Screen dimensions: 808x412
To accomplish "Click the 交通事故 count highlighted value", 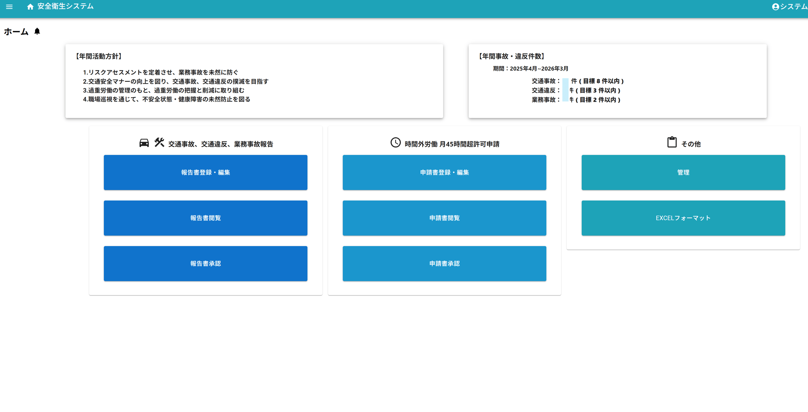I will [565, 81].
